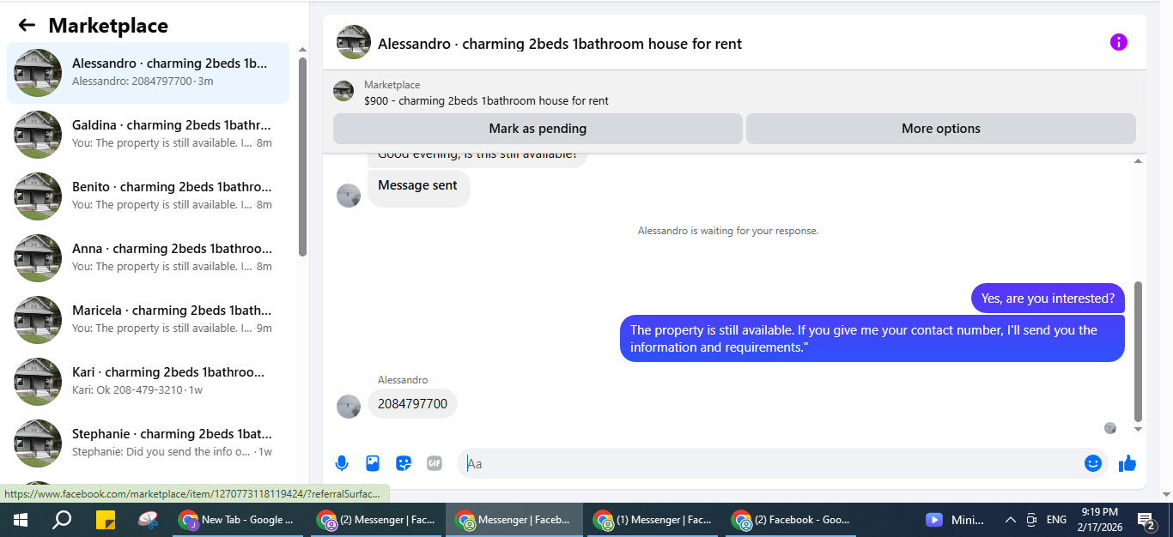Open Stephanie's conversation thread
Screen dimensions: 1173x537
pyautogui.click(x=148, y=443)
